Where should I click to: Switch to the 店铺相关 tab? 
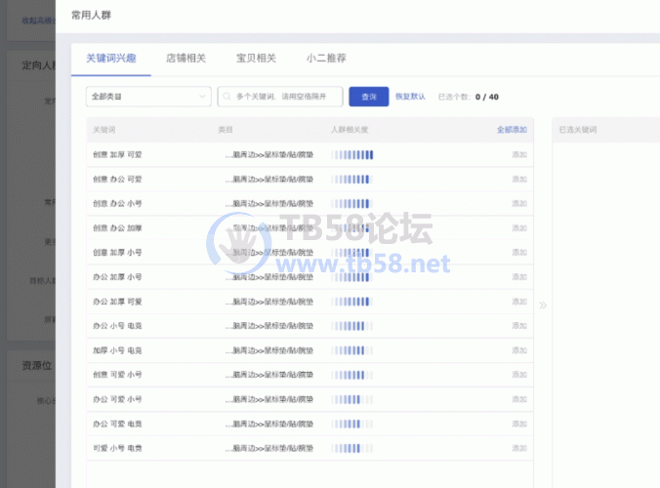click(186, 58)
